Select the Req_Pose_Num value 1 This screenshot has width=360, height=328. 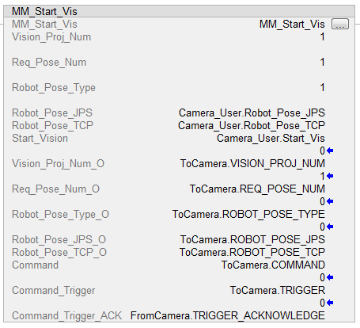point(322,63)
